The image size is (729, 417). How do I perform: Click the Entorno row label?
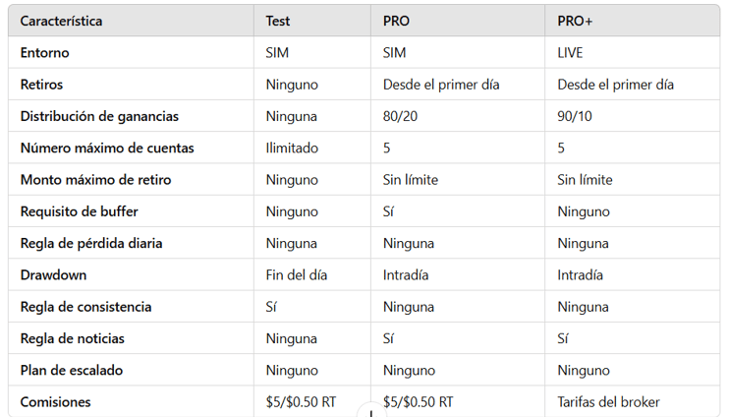click(44, 53)
